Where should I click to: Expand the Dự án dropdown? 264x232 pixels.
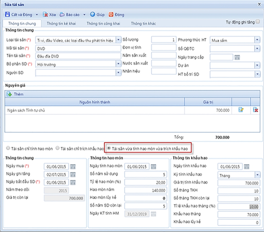tap(257, 65)
